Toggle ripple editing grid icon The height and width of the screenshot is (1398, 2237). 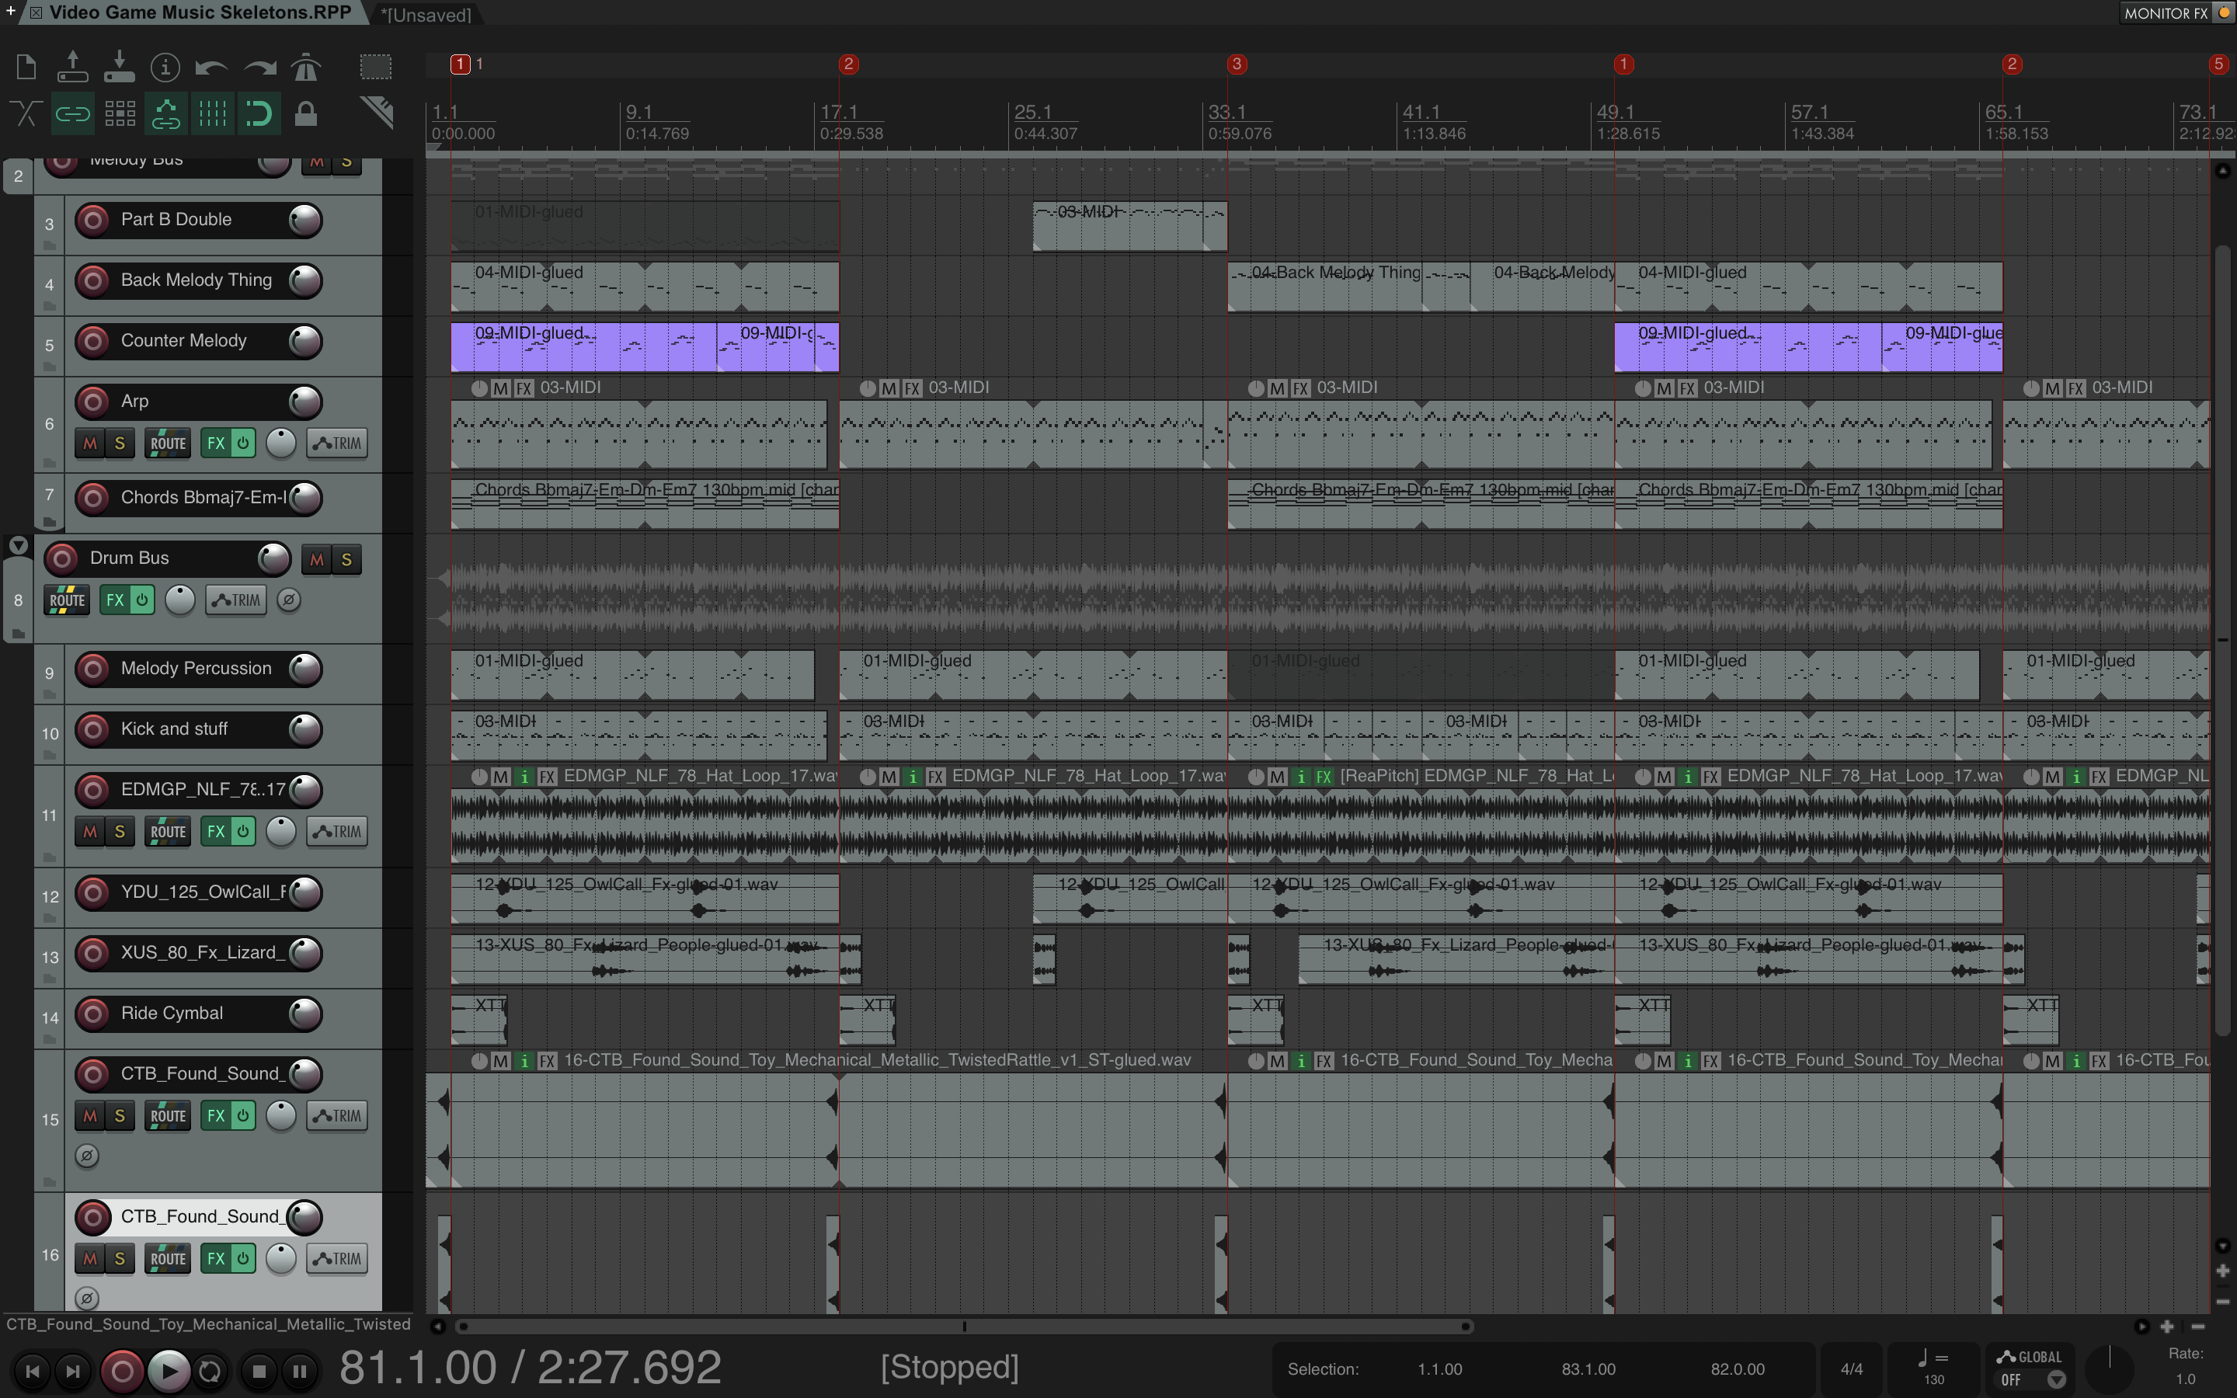(120, 113)
